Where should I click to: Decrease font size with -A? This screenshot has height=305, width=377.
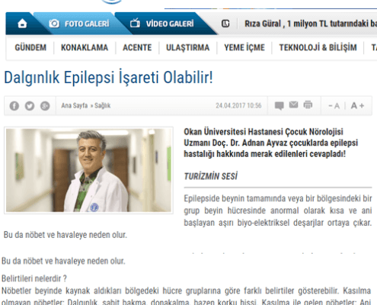[x=334, y=106]
